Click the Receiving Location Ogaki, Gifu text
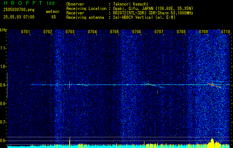The image size is (233, 148). point(153,9)
